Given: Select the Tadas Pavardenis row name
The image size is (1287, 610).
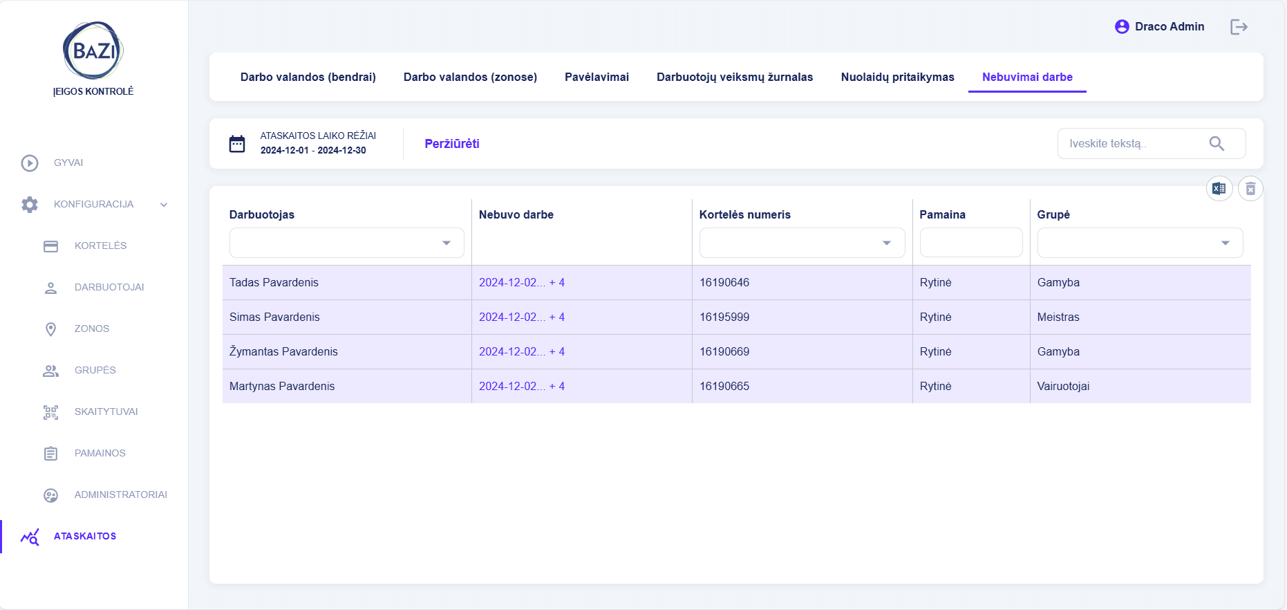Looking at the screenshot, I should click(274, 282).
